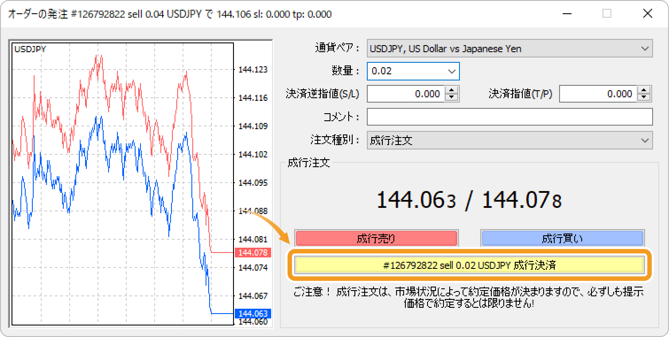Click the ご注意 warning text
This screenshot has height=337, width=669.
point(469,298)
